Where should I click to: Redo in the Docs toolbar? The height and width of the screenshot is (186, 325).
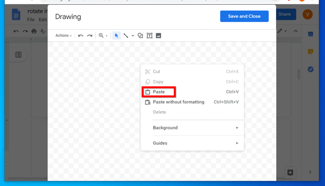click(25, 31)
